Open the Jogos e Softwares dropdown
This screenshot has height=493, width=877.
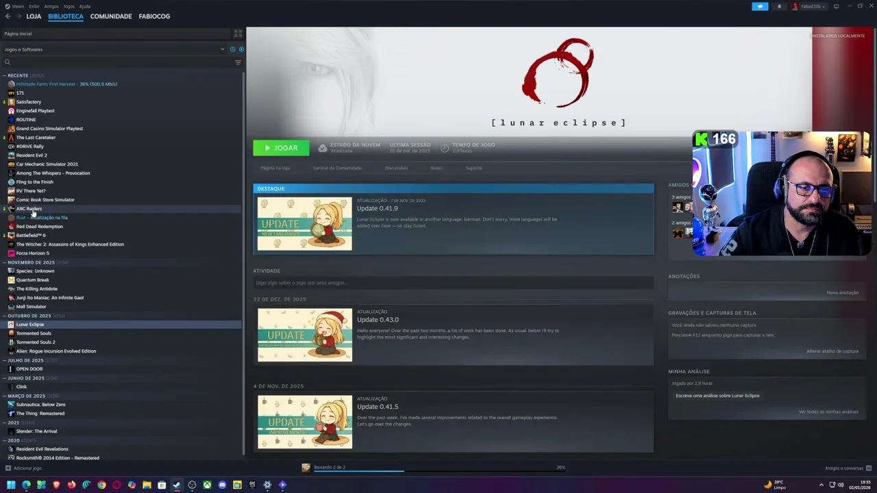[114, 49]
